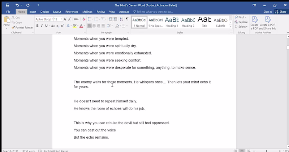Align text left
The width and height of the screenshot is (289, 152).
[89, 26]
